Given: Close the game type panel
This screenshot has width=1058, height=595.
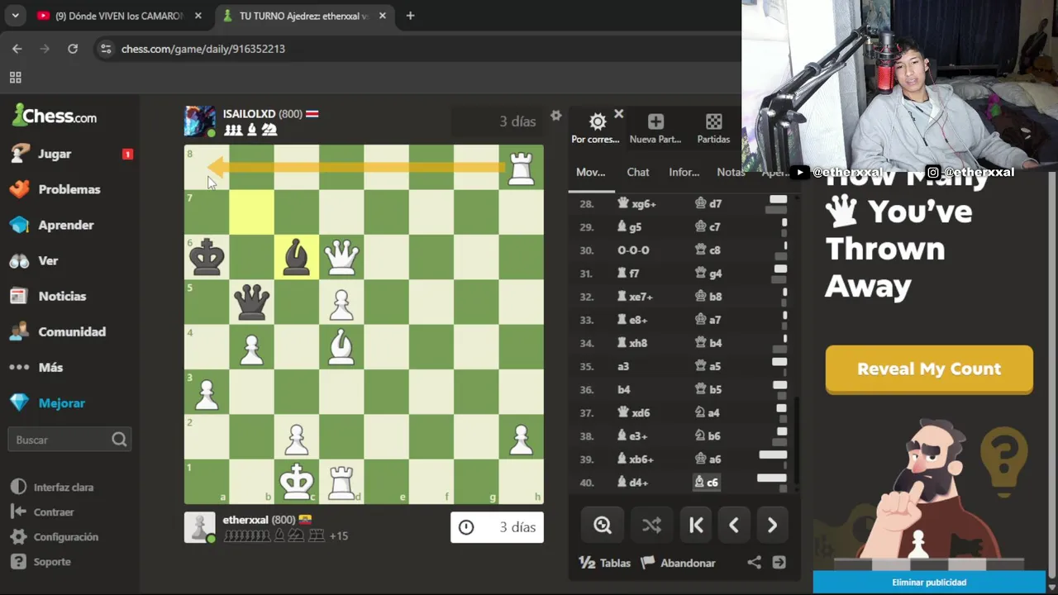Looking at the screenshot, I should (x=618, y=114).
